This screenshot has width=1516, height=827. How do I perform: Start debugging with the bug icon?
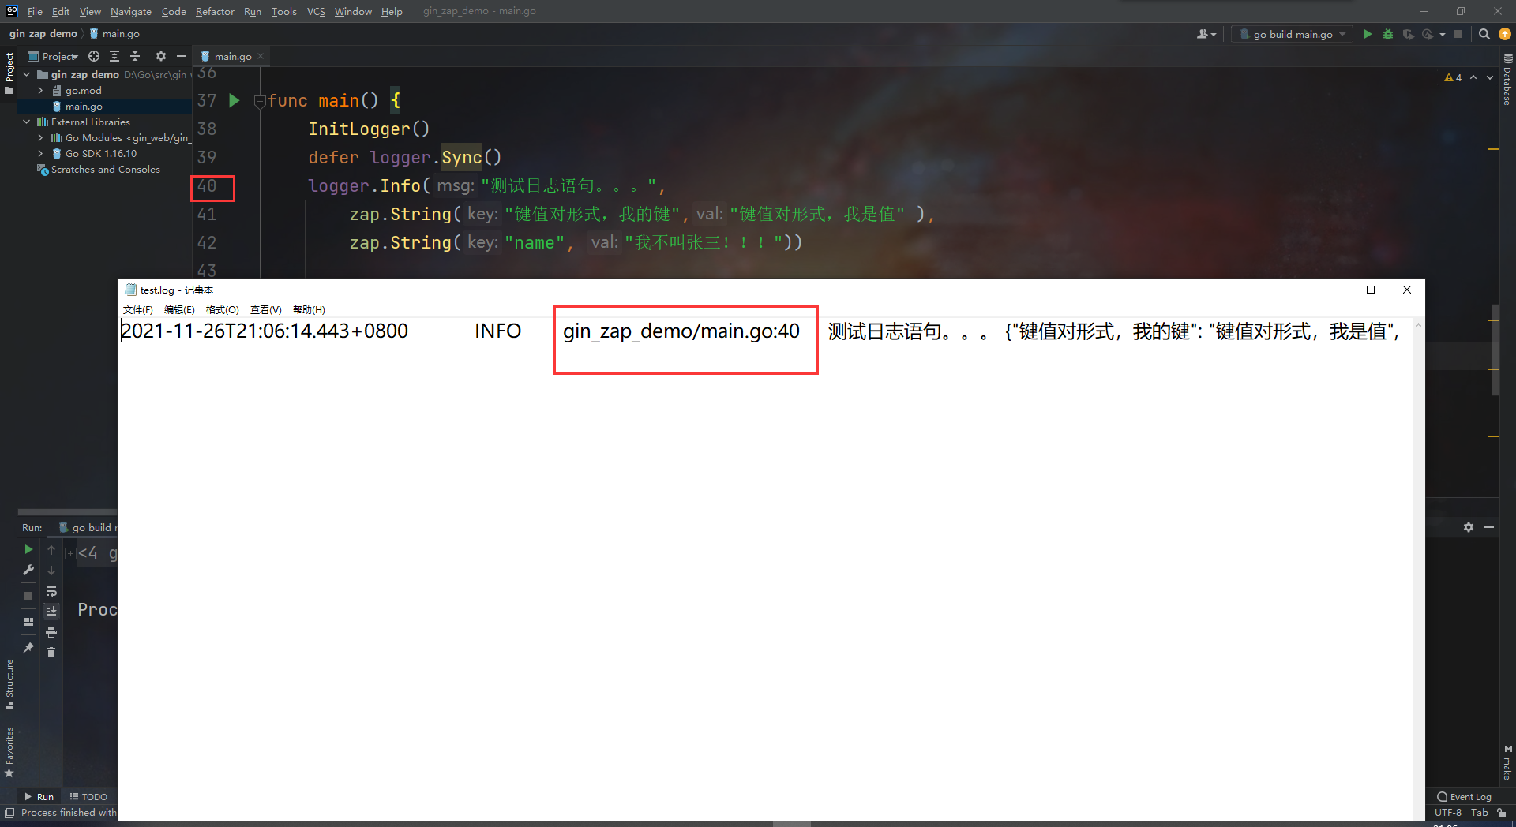[1388, 34]
